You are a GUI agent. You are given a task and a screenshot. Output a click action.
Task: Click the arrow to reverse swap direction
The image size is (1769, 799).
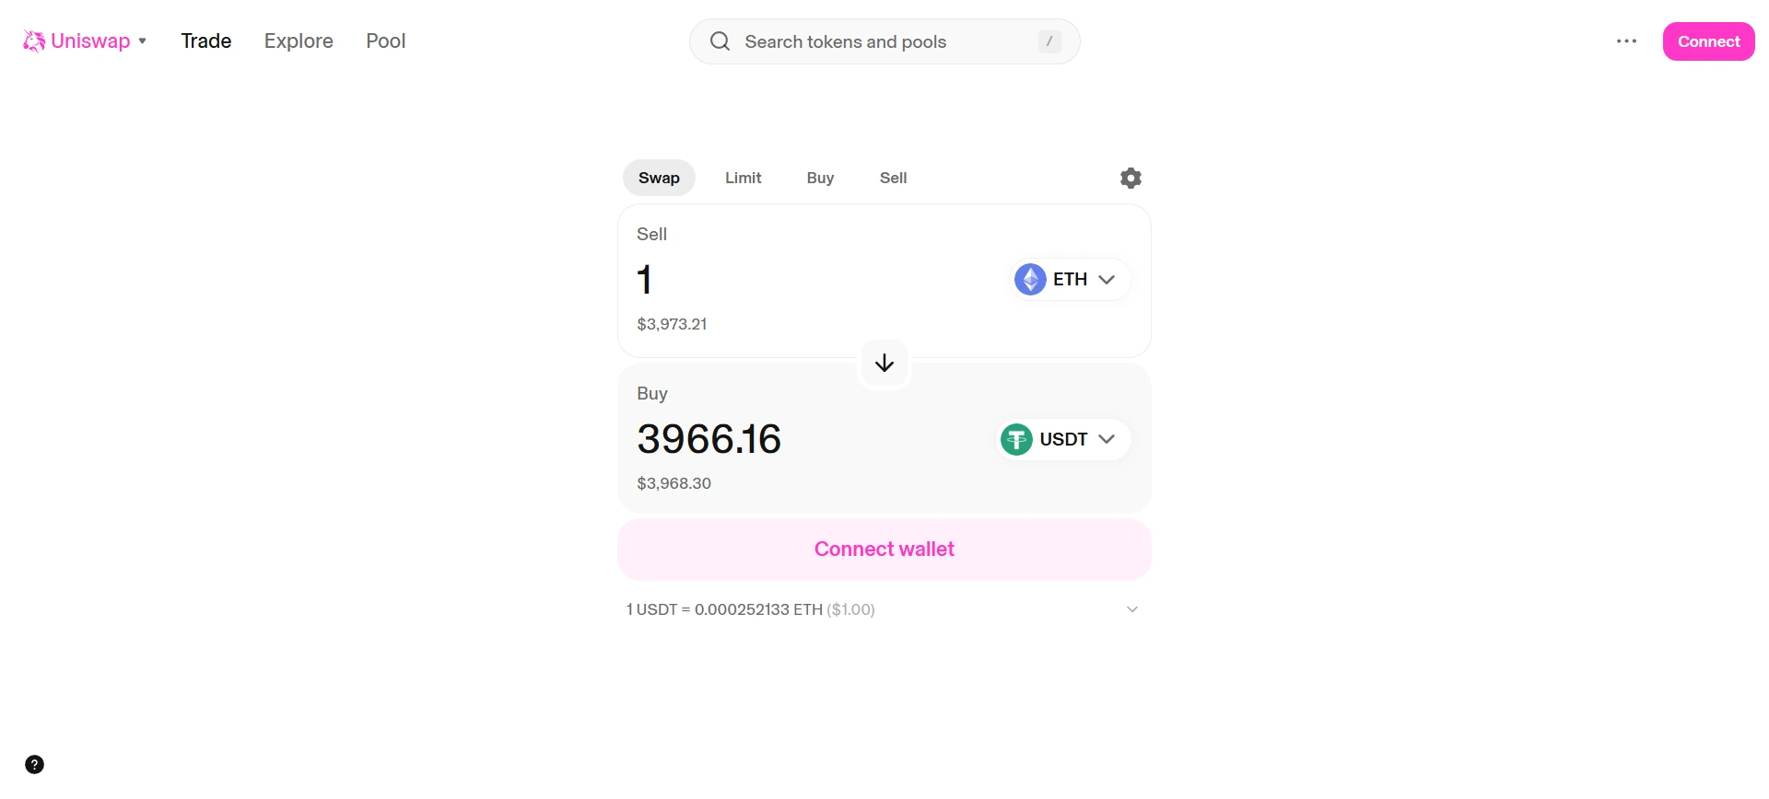point(884,362)
